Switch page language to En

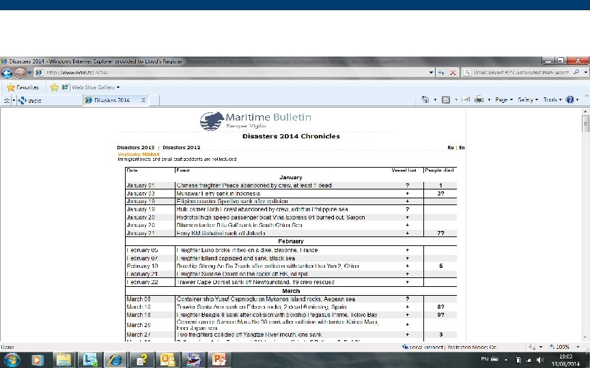point(462,148)
